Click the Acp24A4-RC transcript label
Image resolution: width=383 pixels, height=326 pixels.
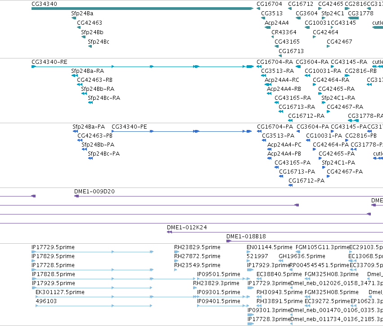click(x=282, y=80)
